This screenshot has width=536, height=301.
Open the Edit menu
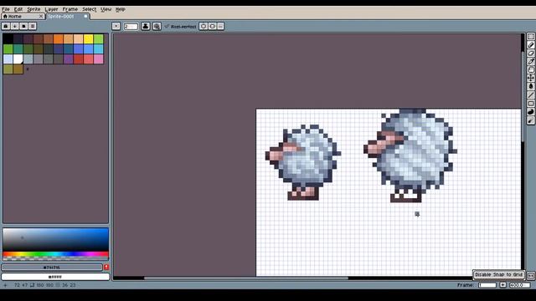(18, 9)
